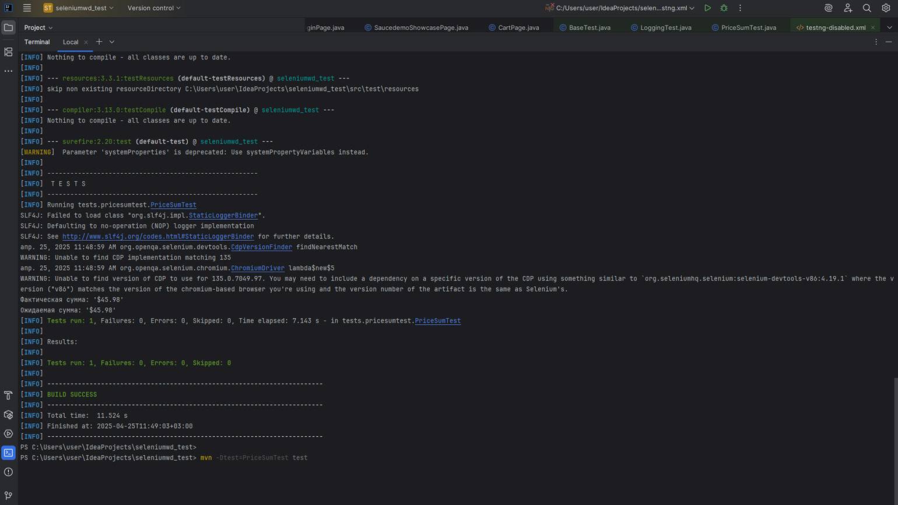Expand the seleniumwd_test project dropdown
The image size is (898, 505).
pyautogui.click(x=79, y=8)
